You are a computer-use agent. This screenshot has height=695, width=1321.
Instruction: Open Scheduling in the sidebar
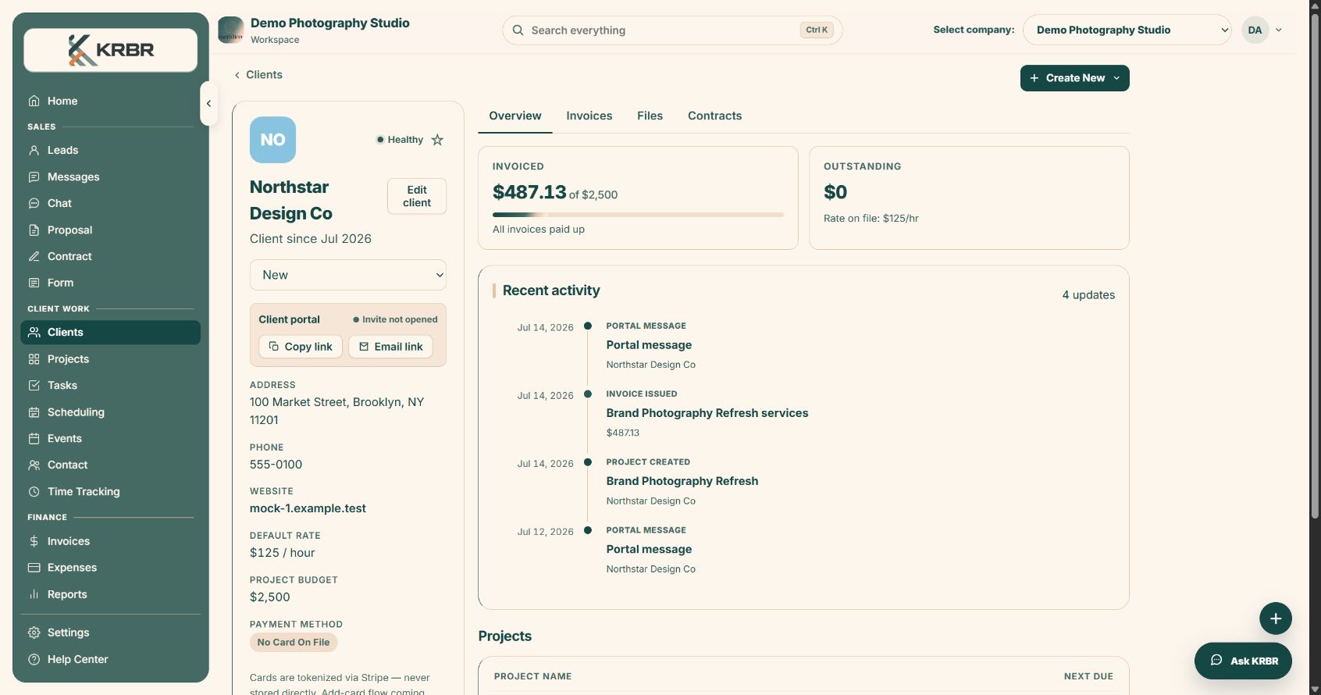[x=110, y=412]
